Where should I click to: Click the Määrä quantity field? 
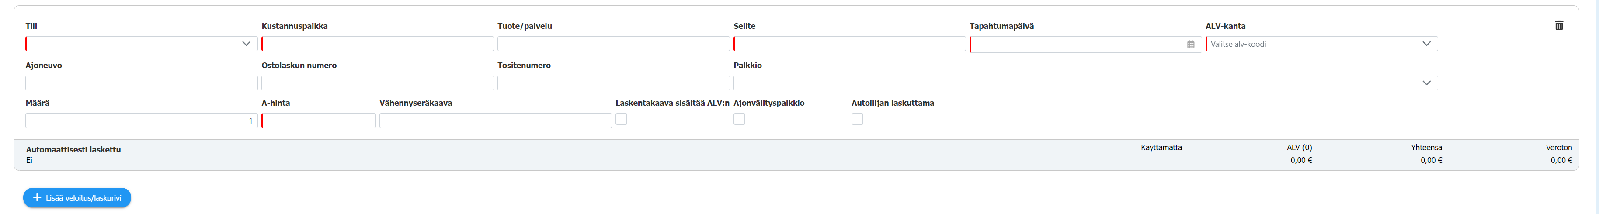[x=142, y=121]
